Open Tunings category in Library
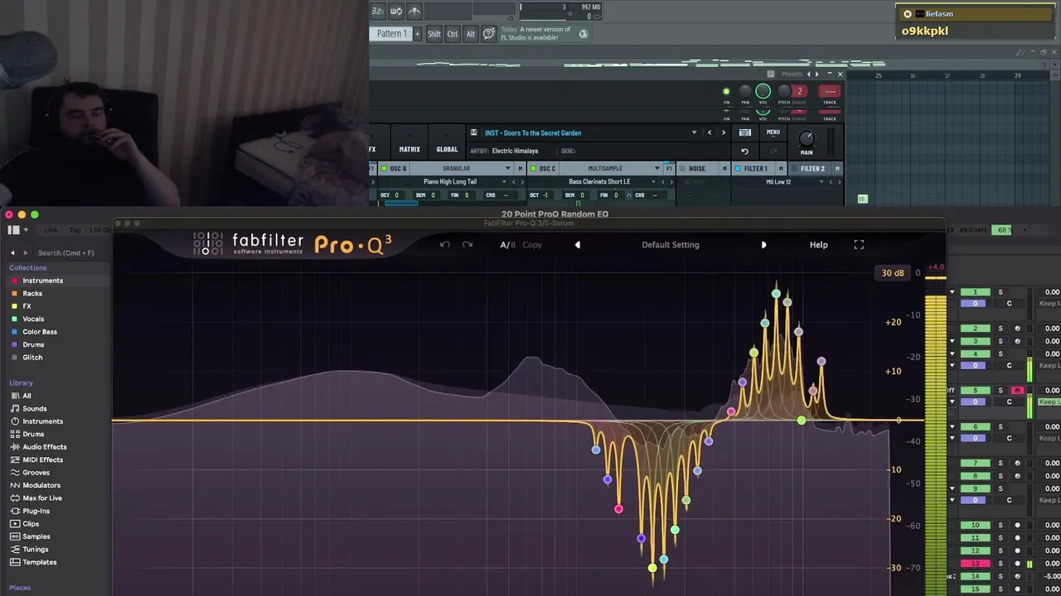1061x596 pixels. coord(35,550)
